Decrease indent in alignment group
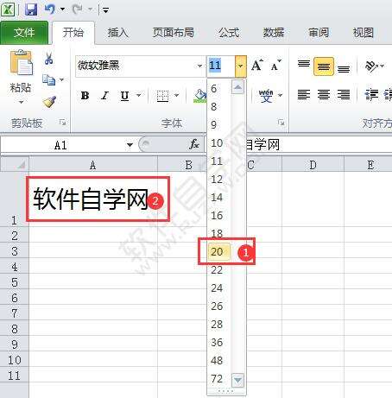The height and width of the screenshot is (398, 392). (371, 95)
